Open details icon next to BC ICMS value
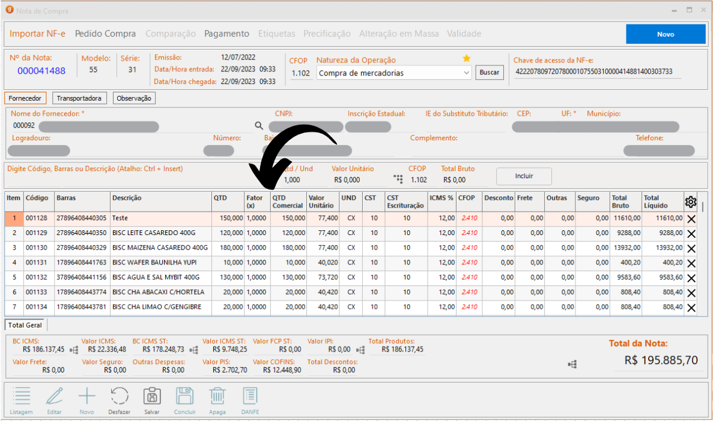Image resolution: width=713 pixels, height=421 pixels. pos(74,350)
